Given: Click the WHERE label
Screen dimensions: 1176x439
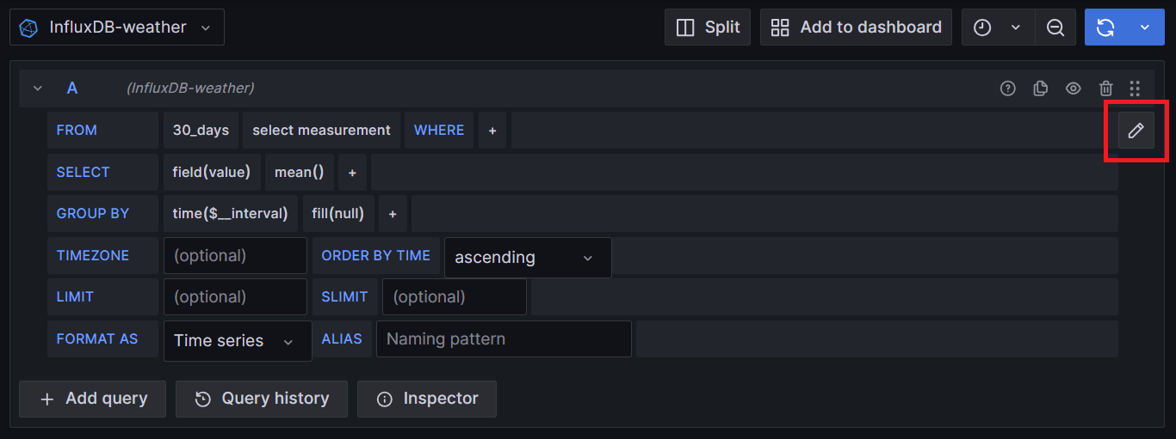Looking at the screenshot, I should (x=439, y=131).
